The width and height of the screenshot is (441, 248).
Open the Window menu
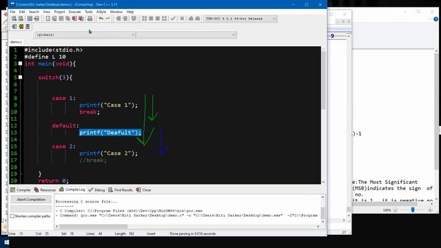click(x=116, y=12)
